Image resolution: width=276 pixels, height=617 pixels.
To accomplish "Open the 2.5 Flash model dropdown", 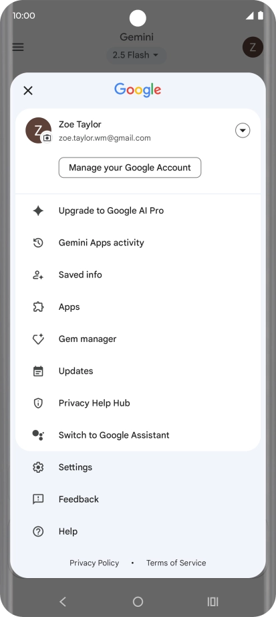I will [136, 55].
